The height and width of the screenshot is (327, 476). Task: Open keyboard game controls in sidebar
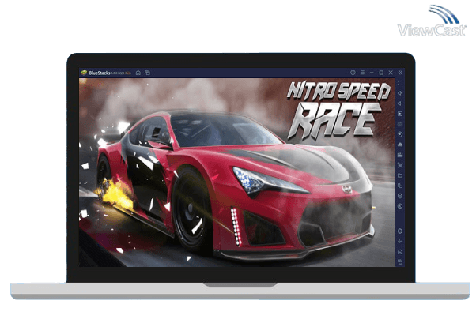[400, 124]
